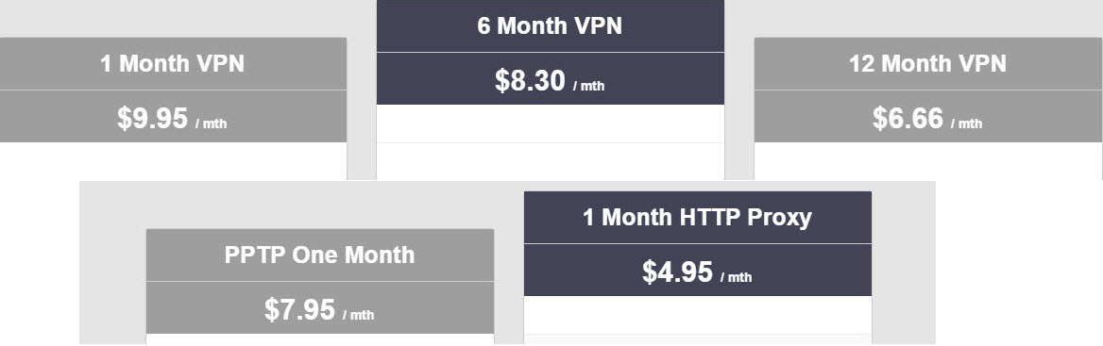
Task: Click the $6.66 price amount
Action: click(x=908, y=118)
